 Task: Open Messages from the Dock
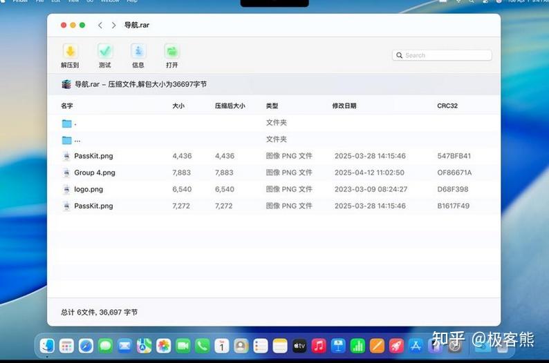click(105, 346)
